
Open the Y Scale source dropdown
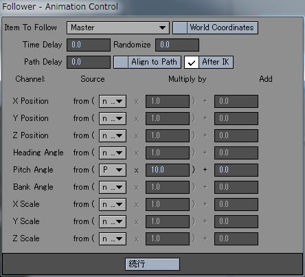113,221
